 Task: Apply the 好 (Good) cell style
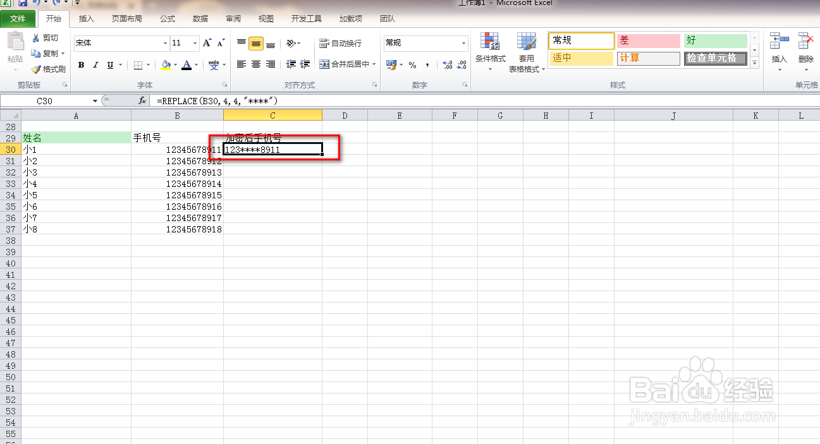point(715,40)
